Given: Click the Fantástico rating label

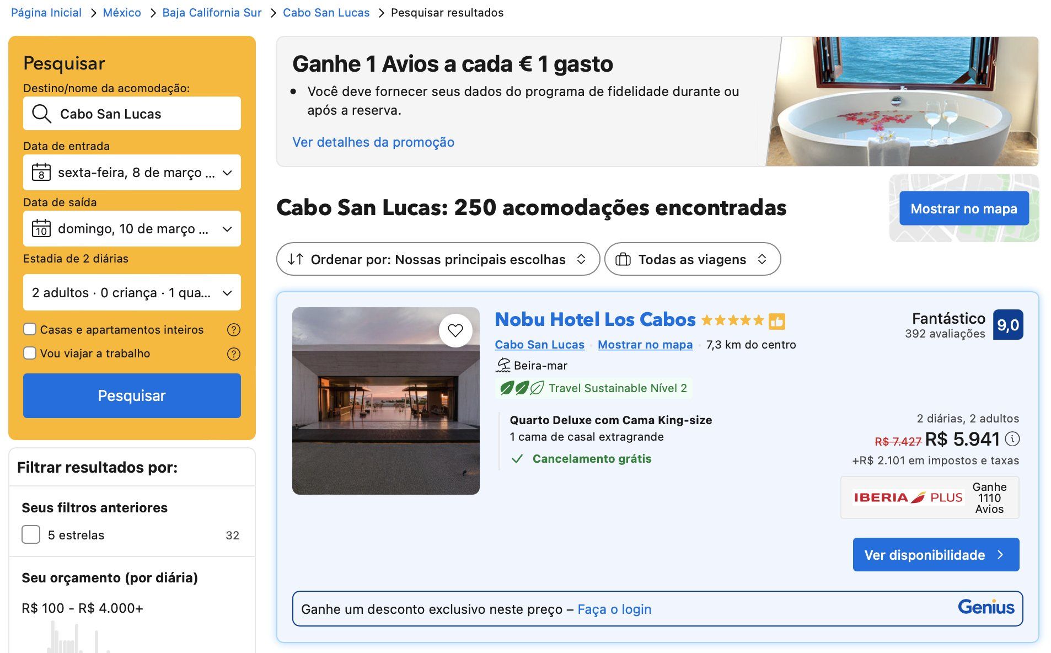Looking at the screenshot, I should tap(948, 318).
